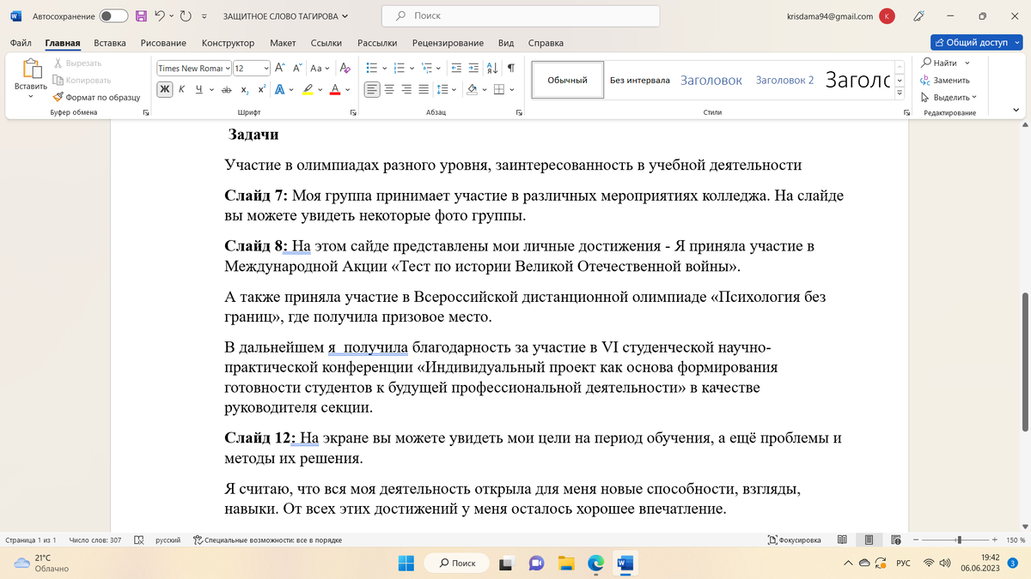Switch to Web Layout view in status bar
The image size is (1031, 579).
896,540
